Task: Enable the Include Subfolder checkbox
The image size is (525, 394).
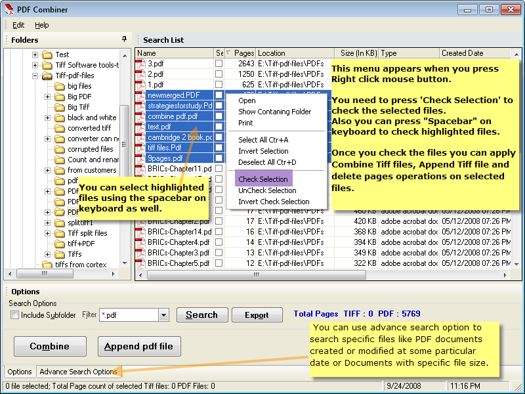Action: (14, 315)
